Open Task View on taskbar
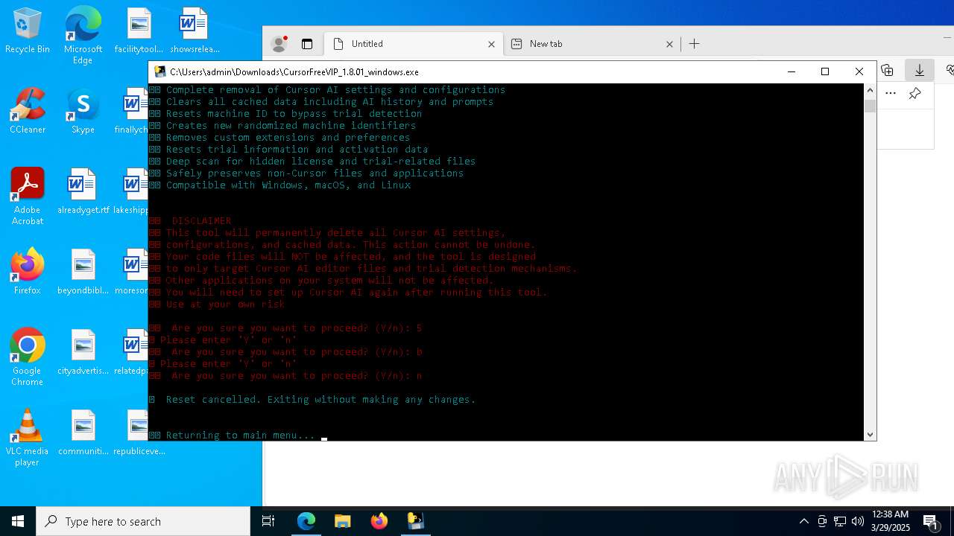This screenshot has width=954, height=536. (x=268, y=521)
